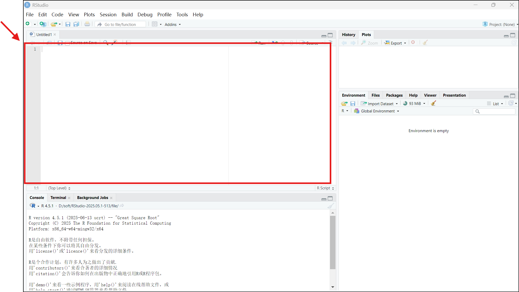Click the Export button in Plots
This screenshot has width=519, height=292.
click(395, 43)
